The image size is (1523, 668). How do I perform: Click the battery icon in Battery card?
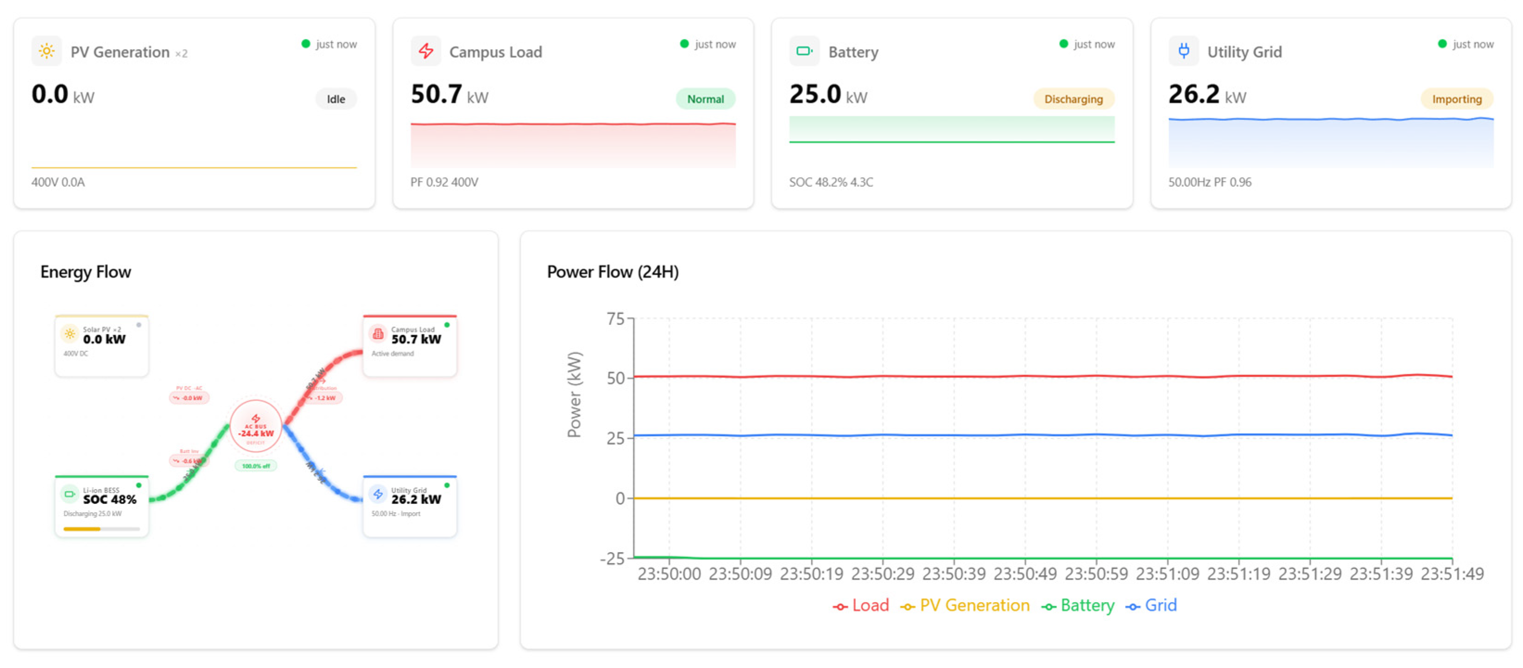pos(804,51)
